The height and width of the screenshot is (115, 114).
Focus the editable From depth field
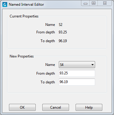pos(77,73)
